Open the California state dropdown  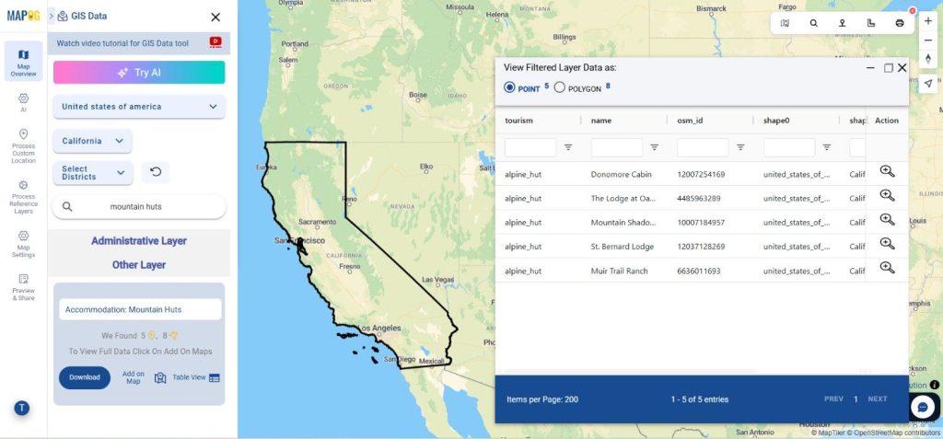tap(92, 141)
